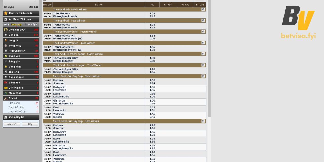Bet on Trent Rockets at 1.73 odds
Image resolution: width=324 pixels, height=162 pixels.
coord(152,13)
